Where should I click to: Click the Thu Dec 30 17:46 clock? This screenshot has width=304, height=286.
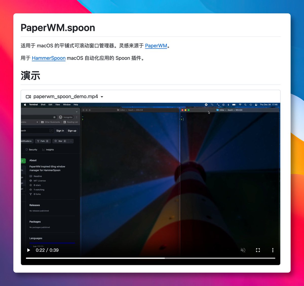269,104
